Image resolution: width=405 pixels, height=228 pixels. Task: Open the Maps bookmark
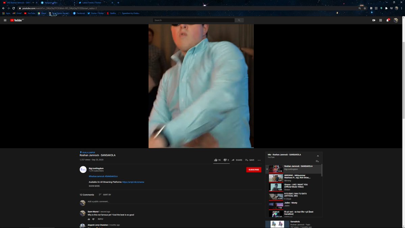pos(42,13)
